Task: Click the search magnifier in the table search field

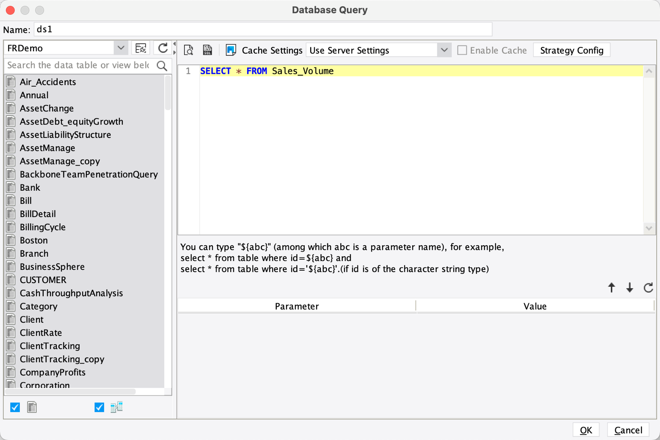Action: point(162,65)
